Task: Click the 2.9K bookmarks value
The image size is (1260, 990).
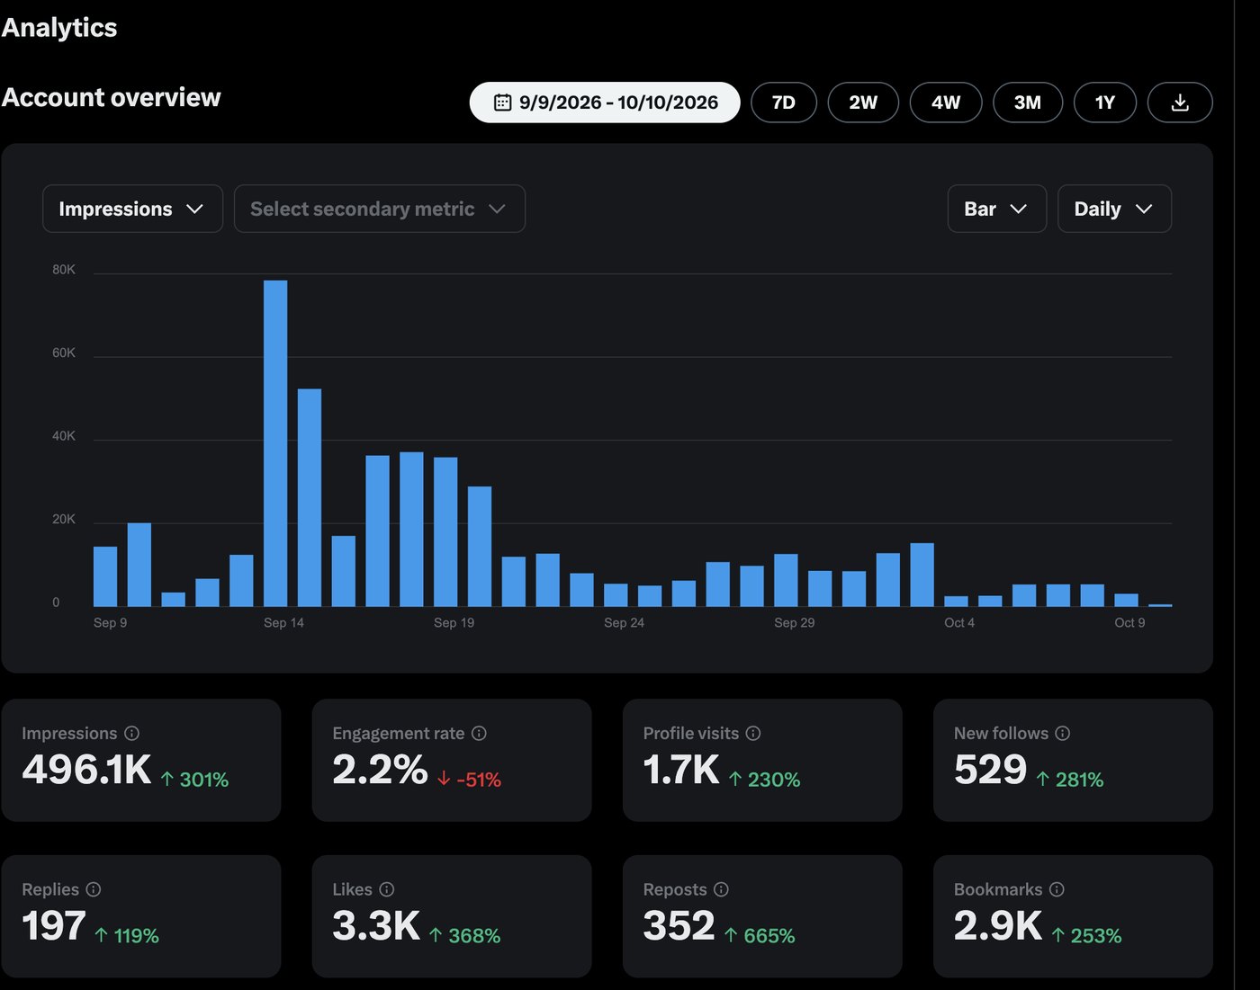Action: click(x=998, y=926)
